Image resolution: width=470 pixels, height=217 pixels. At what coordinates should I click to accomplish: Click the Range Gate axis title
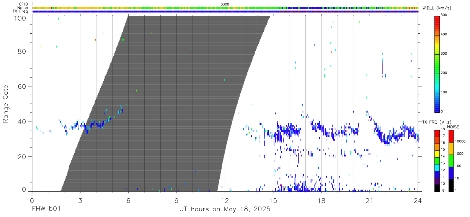click(x=6, y=103)
